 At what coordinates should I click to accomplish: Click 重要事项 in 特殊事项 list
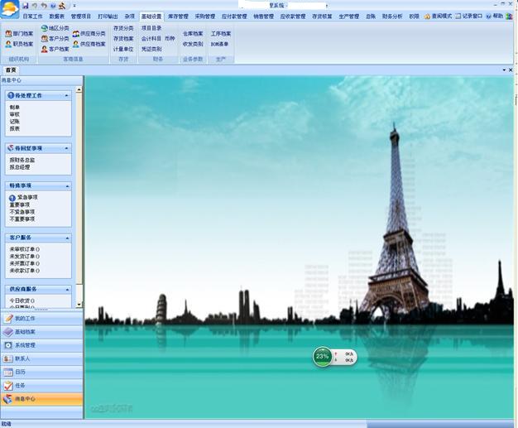(20, 205)
